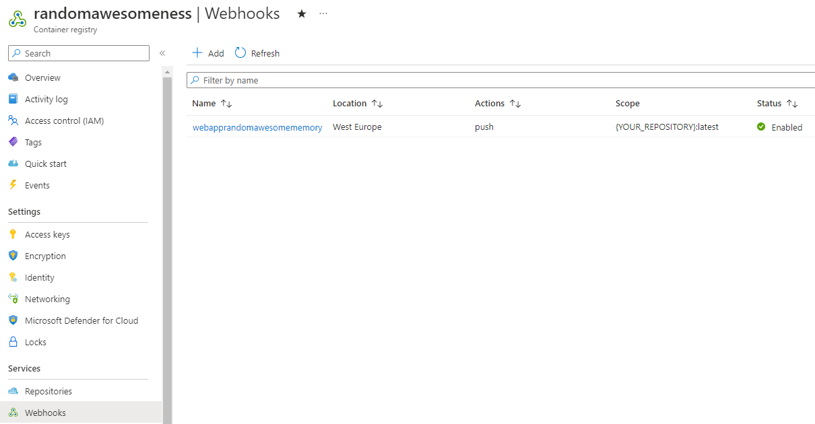
Task: Sort webhooks by Status column arrows
Action: (x=792, y=104)
